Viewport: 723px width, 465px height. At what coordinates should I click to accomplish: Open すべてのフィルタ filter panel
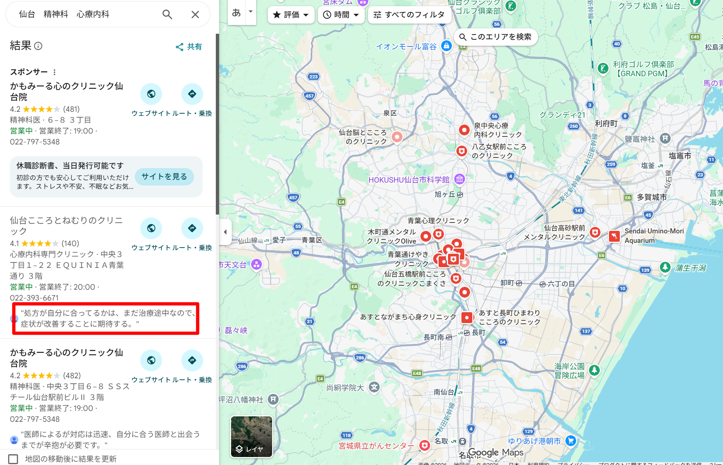[409, 15]
